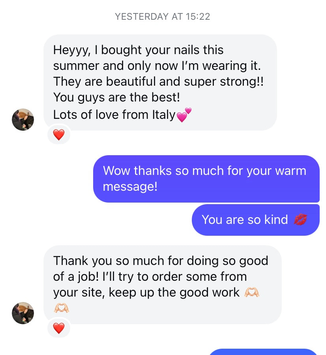Tap the 'YESTERDAY AT 15:22' timestamp

[x=163, y=17]
